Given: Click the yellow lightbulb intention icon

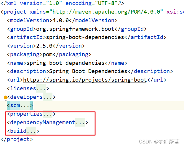Looking at the screenshot, I should (6, 98).
